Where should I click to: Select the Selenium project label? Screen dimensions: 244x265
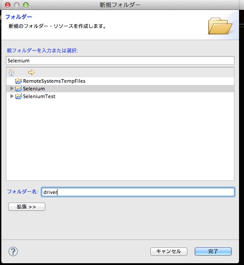[x=34, y=89]
